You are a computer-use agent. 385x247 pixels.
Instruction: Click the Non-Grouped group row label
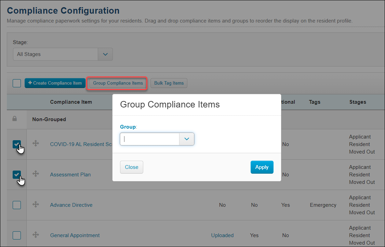click(x=49, y=119)
